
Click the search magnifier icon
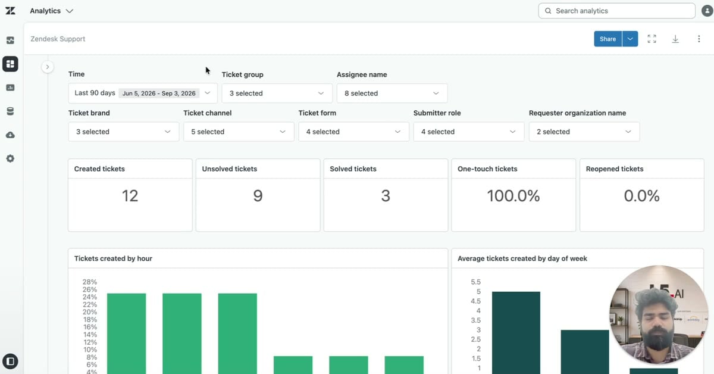click(548, 11)
